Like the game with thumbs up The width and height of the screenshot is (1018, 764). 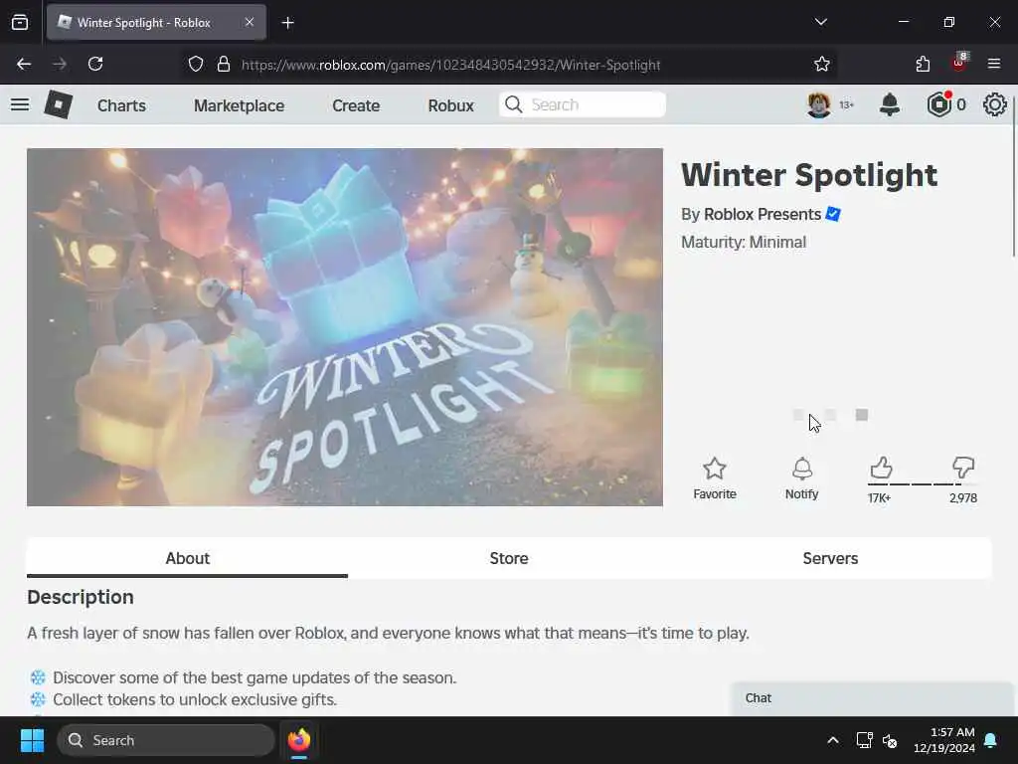(x=881, y=468)
